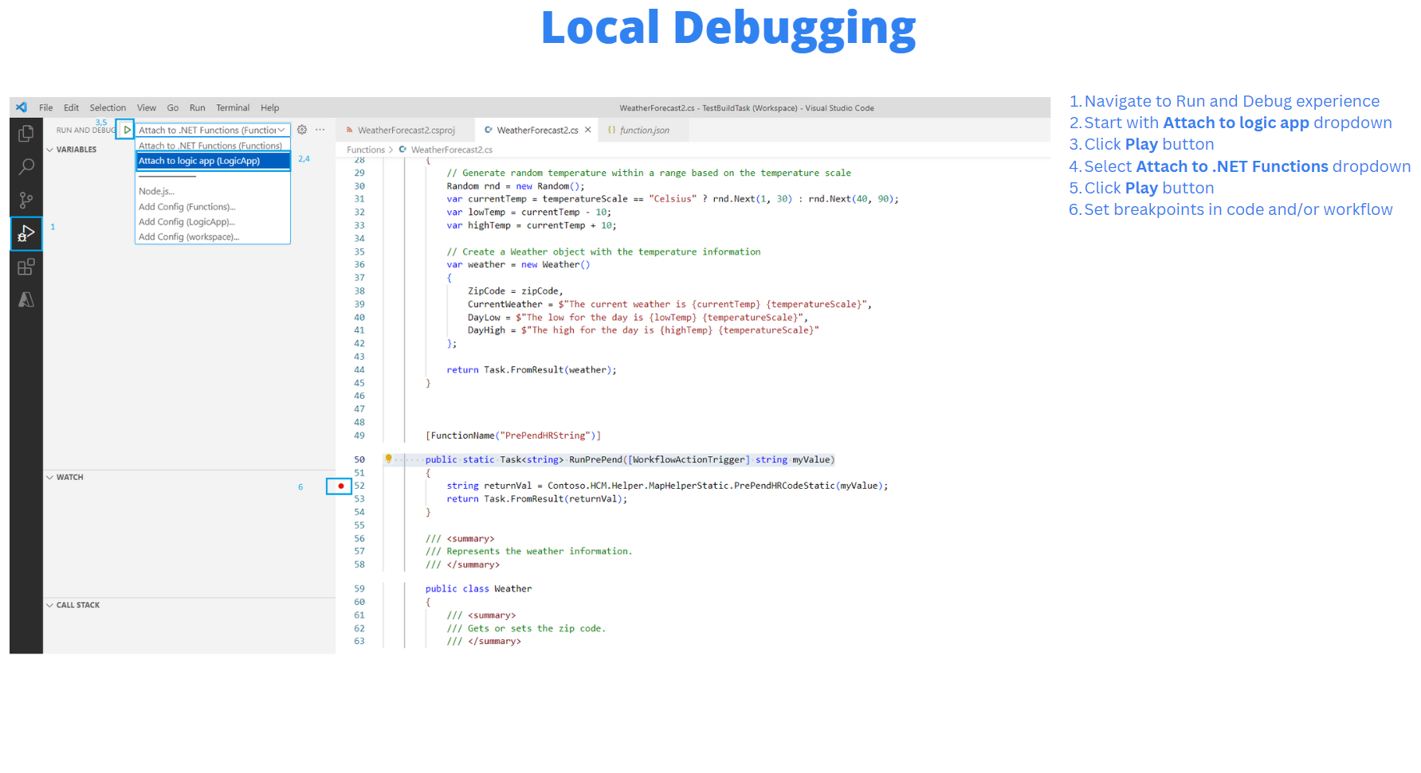Open launch.json with the gear icon
Image resolution: width=1421 pixels, height=773 pixels.
click(x=302, y=130)
